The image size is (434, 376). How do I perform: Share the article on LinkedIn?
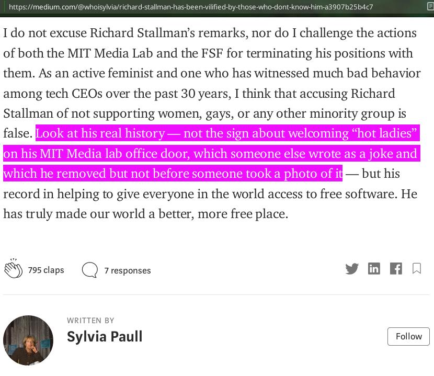374,269
